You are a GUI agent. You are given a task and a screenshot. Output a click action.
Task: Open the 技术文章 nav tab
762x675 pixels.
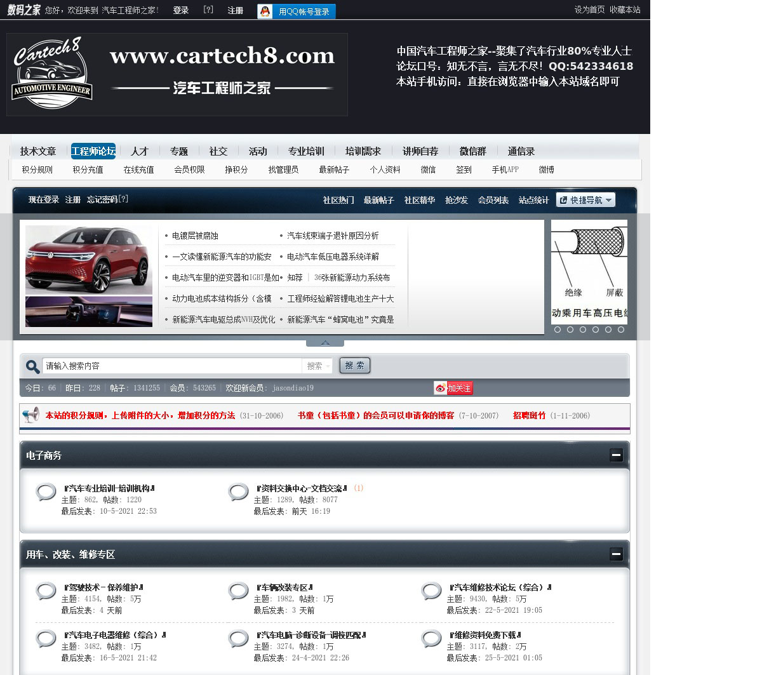(38, 151)
